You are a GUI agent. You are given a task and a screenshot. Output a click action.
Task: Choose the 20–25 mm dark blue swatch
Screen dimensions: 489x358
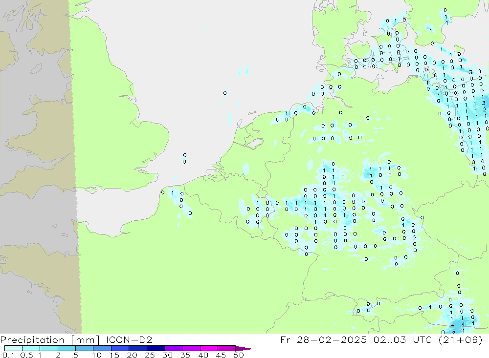pos(138,348)
